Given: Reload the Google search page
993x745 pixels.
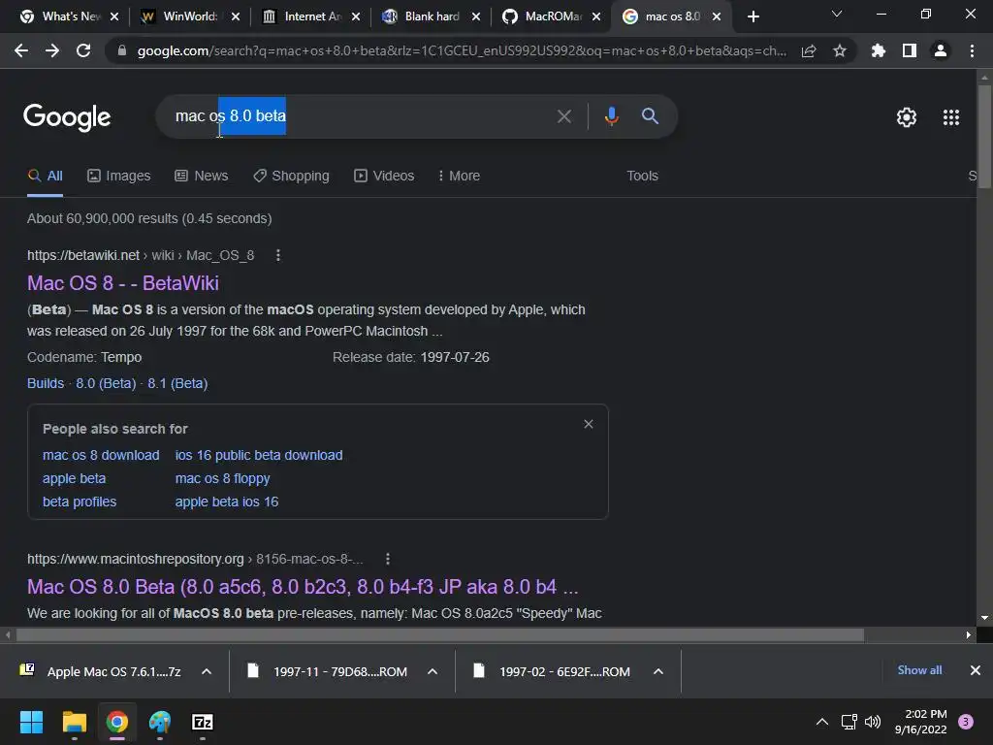Looking at the screenshot, I should pos(83,50).
